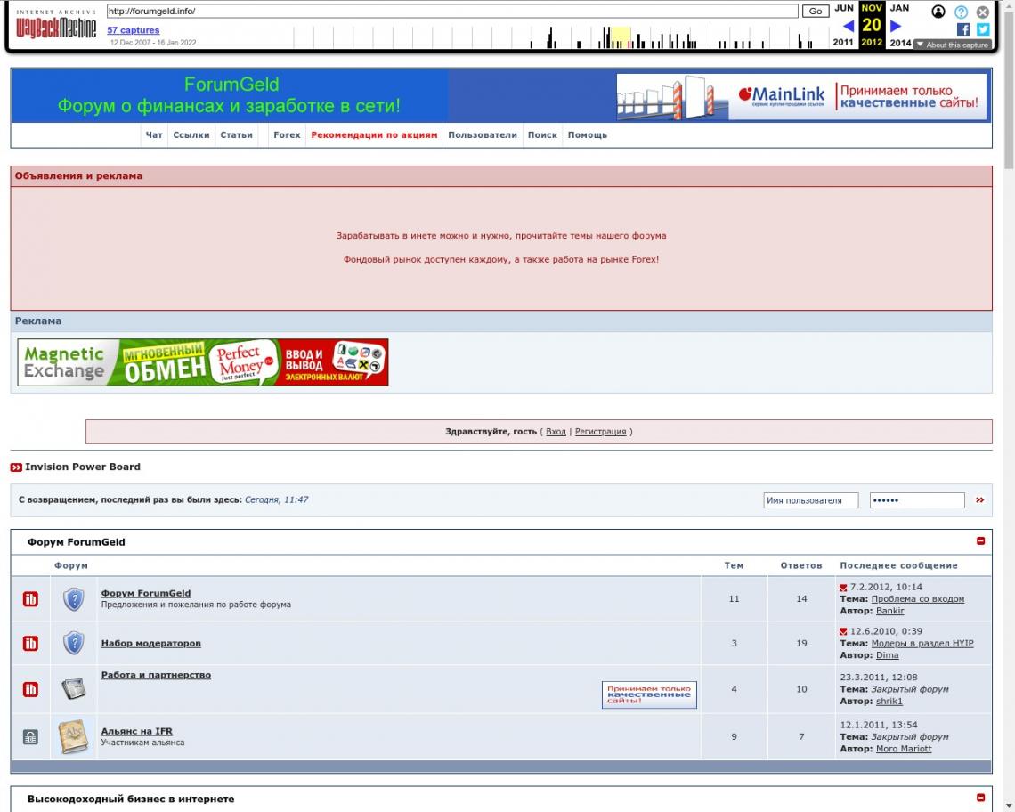This screenshot has width=1015, height=812.
Task: Click the MainLink banner advertisement
Action: click(801, 97)
